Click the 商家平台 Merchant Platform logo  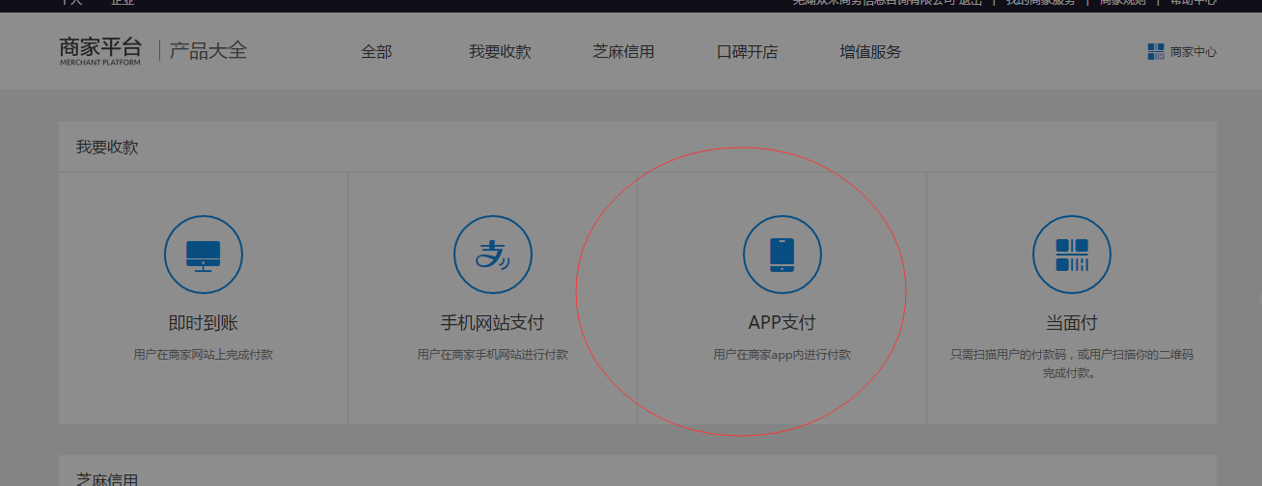[100, 51]
